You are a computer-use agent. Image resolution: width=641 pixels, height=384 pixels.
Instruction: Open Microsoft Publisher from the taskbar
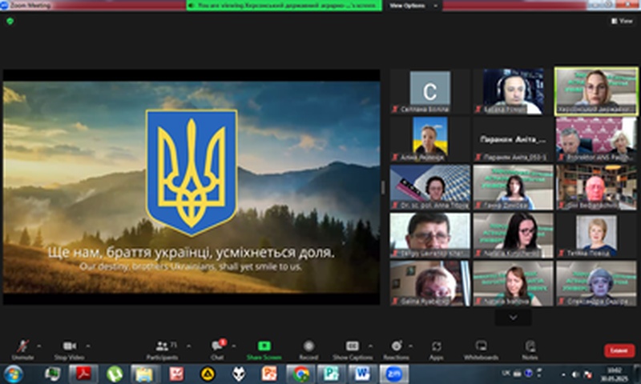pyautogui.click(x=332, y=374)
